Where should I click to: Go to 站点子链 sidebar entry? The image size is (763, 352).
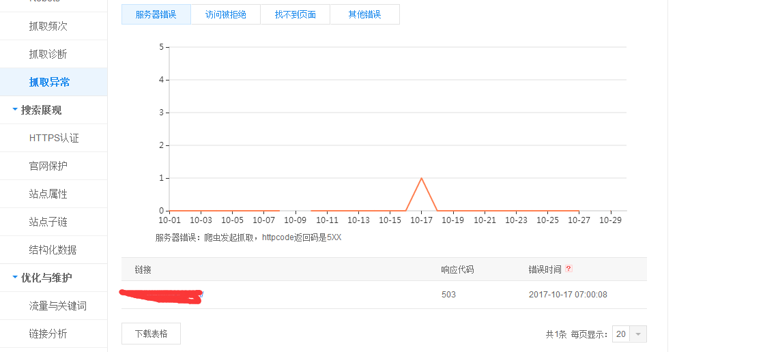tap(48, 222)
